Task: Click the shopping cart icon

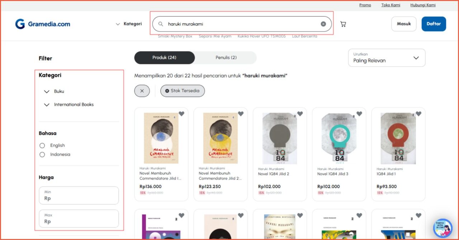Action: coord(343,24)
